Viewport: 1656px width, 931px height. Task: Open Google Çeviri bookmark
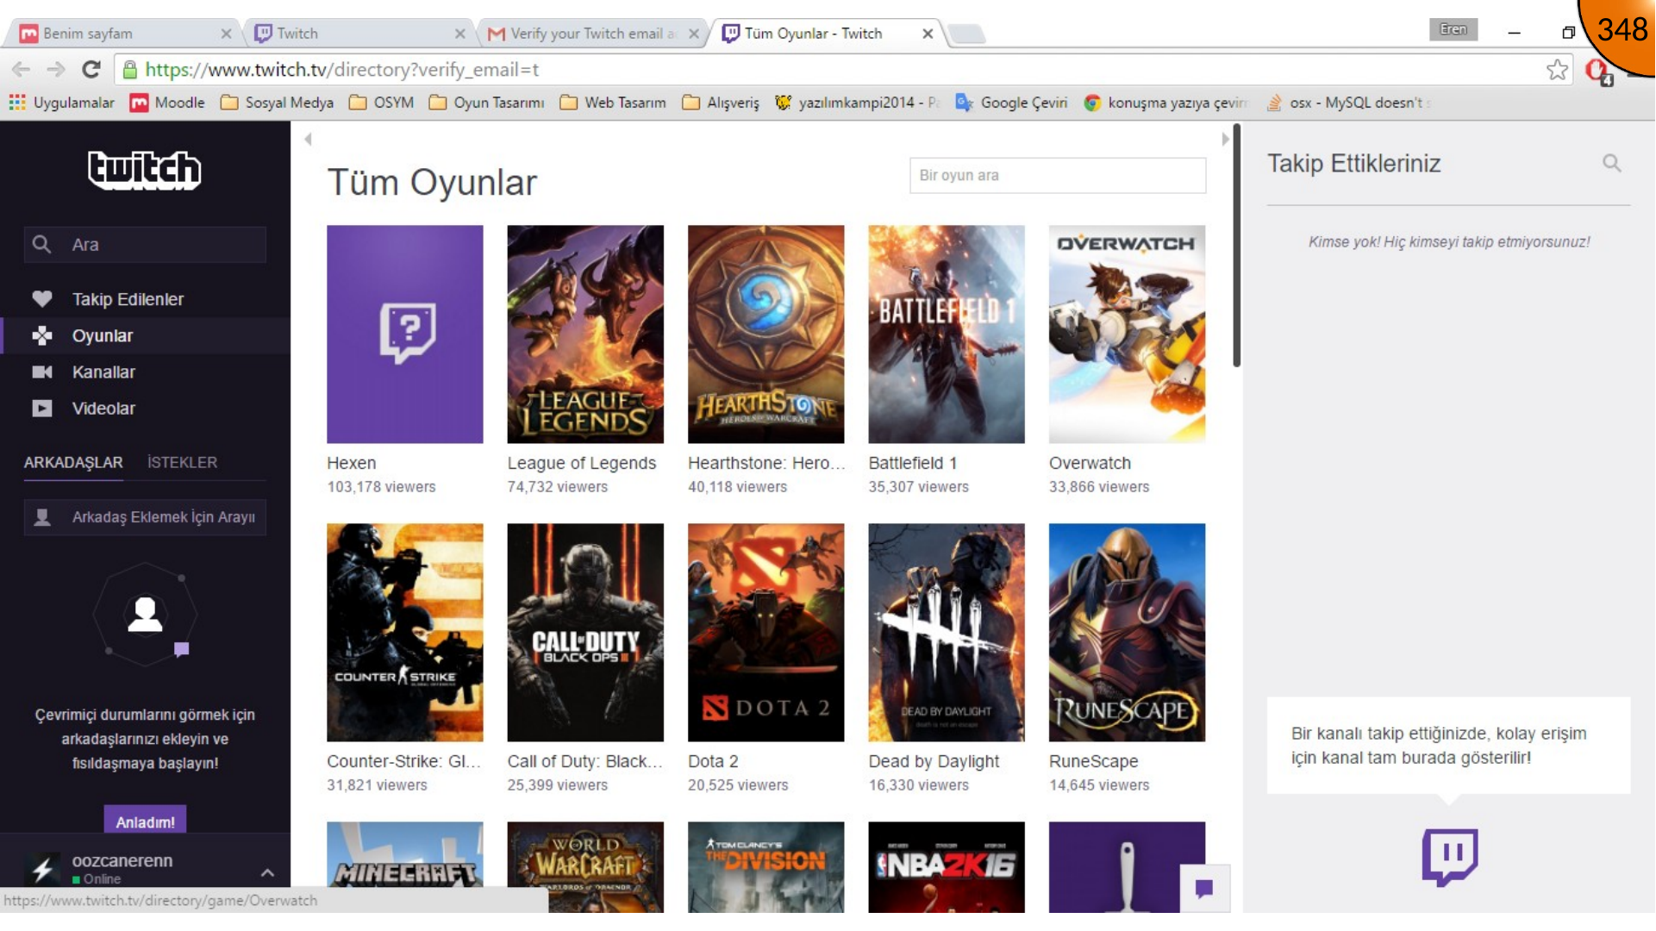pyautogui.click(x=1011, y=103)
